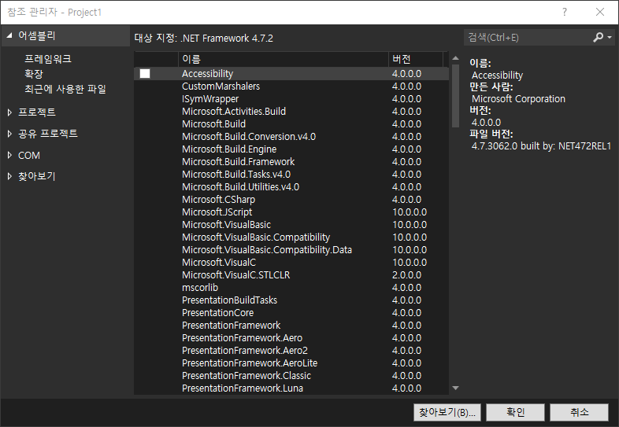Screen dimensions: 619x427
Task: Select the Microsoft.JScript row
Action: tap(291, 212)
